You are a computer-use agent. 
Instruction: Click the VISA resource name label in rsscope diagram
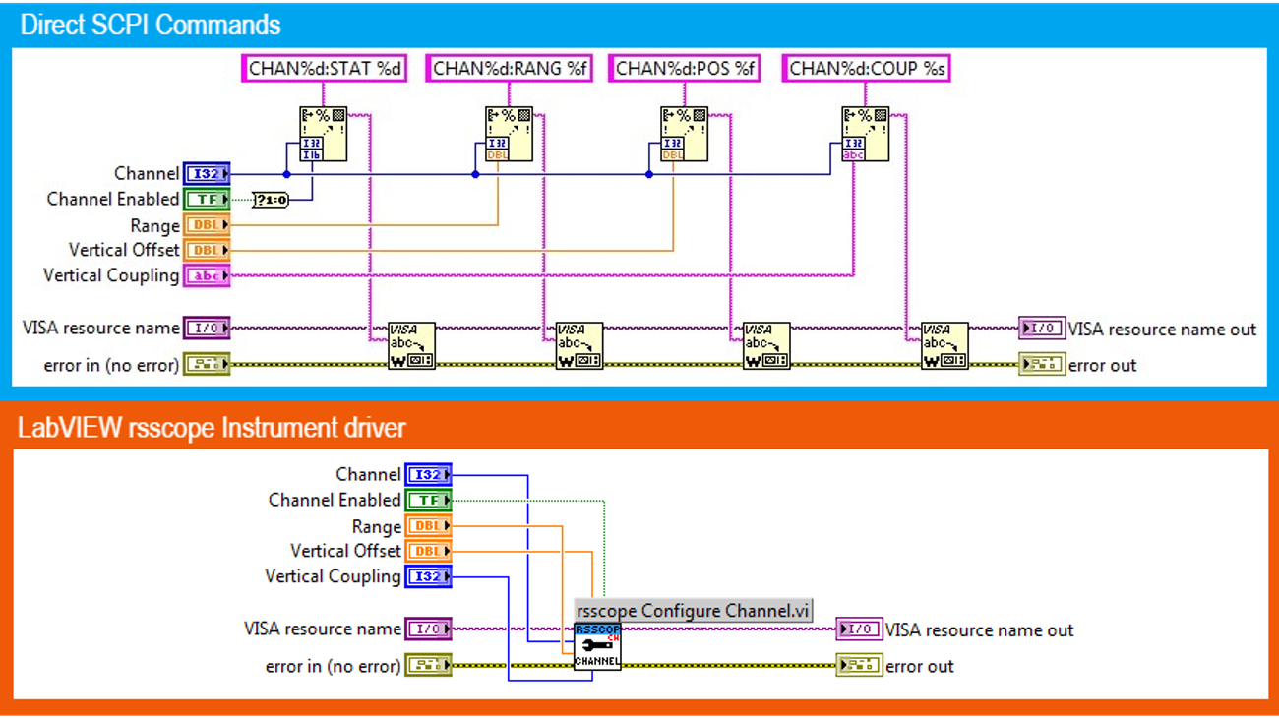pyautogui.click(x=323, y=629)
